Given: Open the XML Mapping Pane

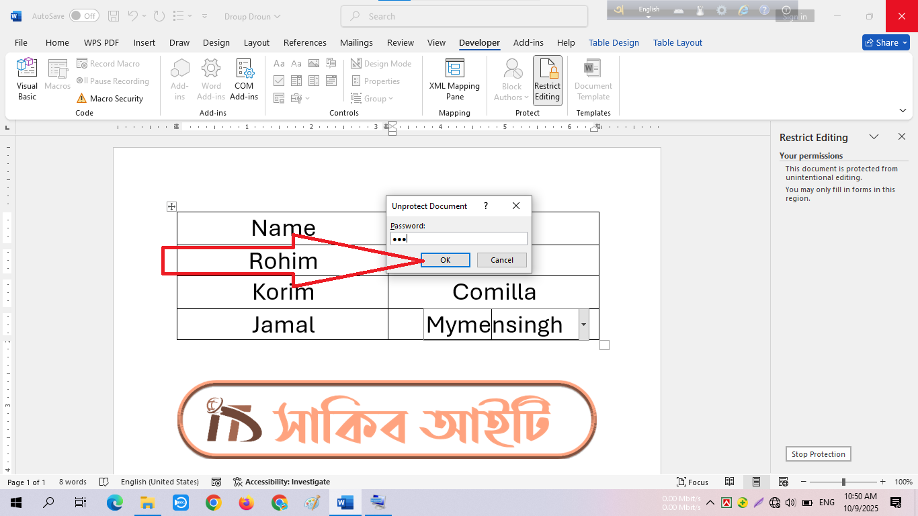Looking at the screenshot, I should (x=454, y=79).
